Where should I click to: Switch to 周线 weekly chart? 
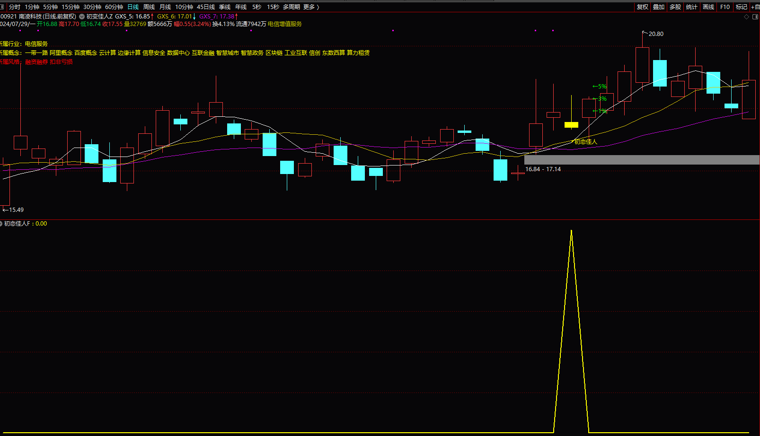149,7
